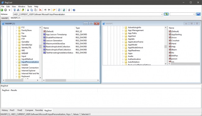The width and height of the screenshot is (202, 116).
Task: Click the blue search button at far right
Action: (198, 14)
